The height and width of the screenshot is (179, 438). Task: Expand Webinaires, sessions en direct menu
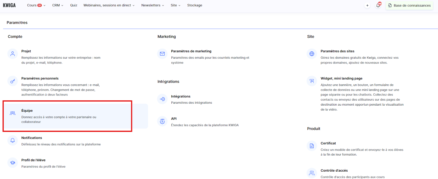click(x=109, y=5)
